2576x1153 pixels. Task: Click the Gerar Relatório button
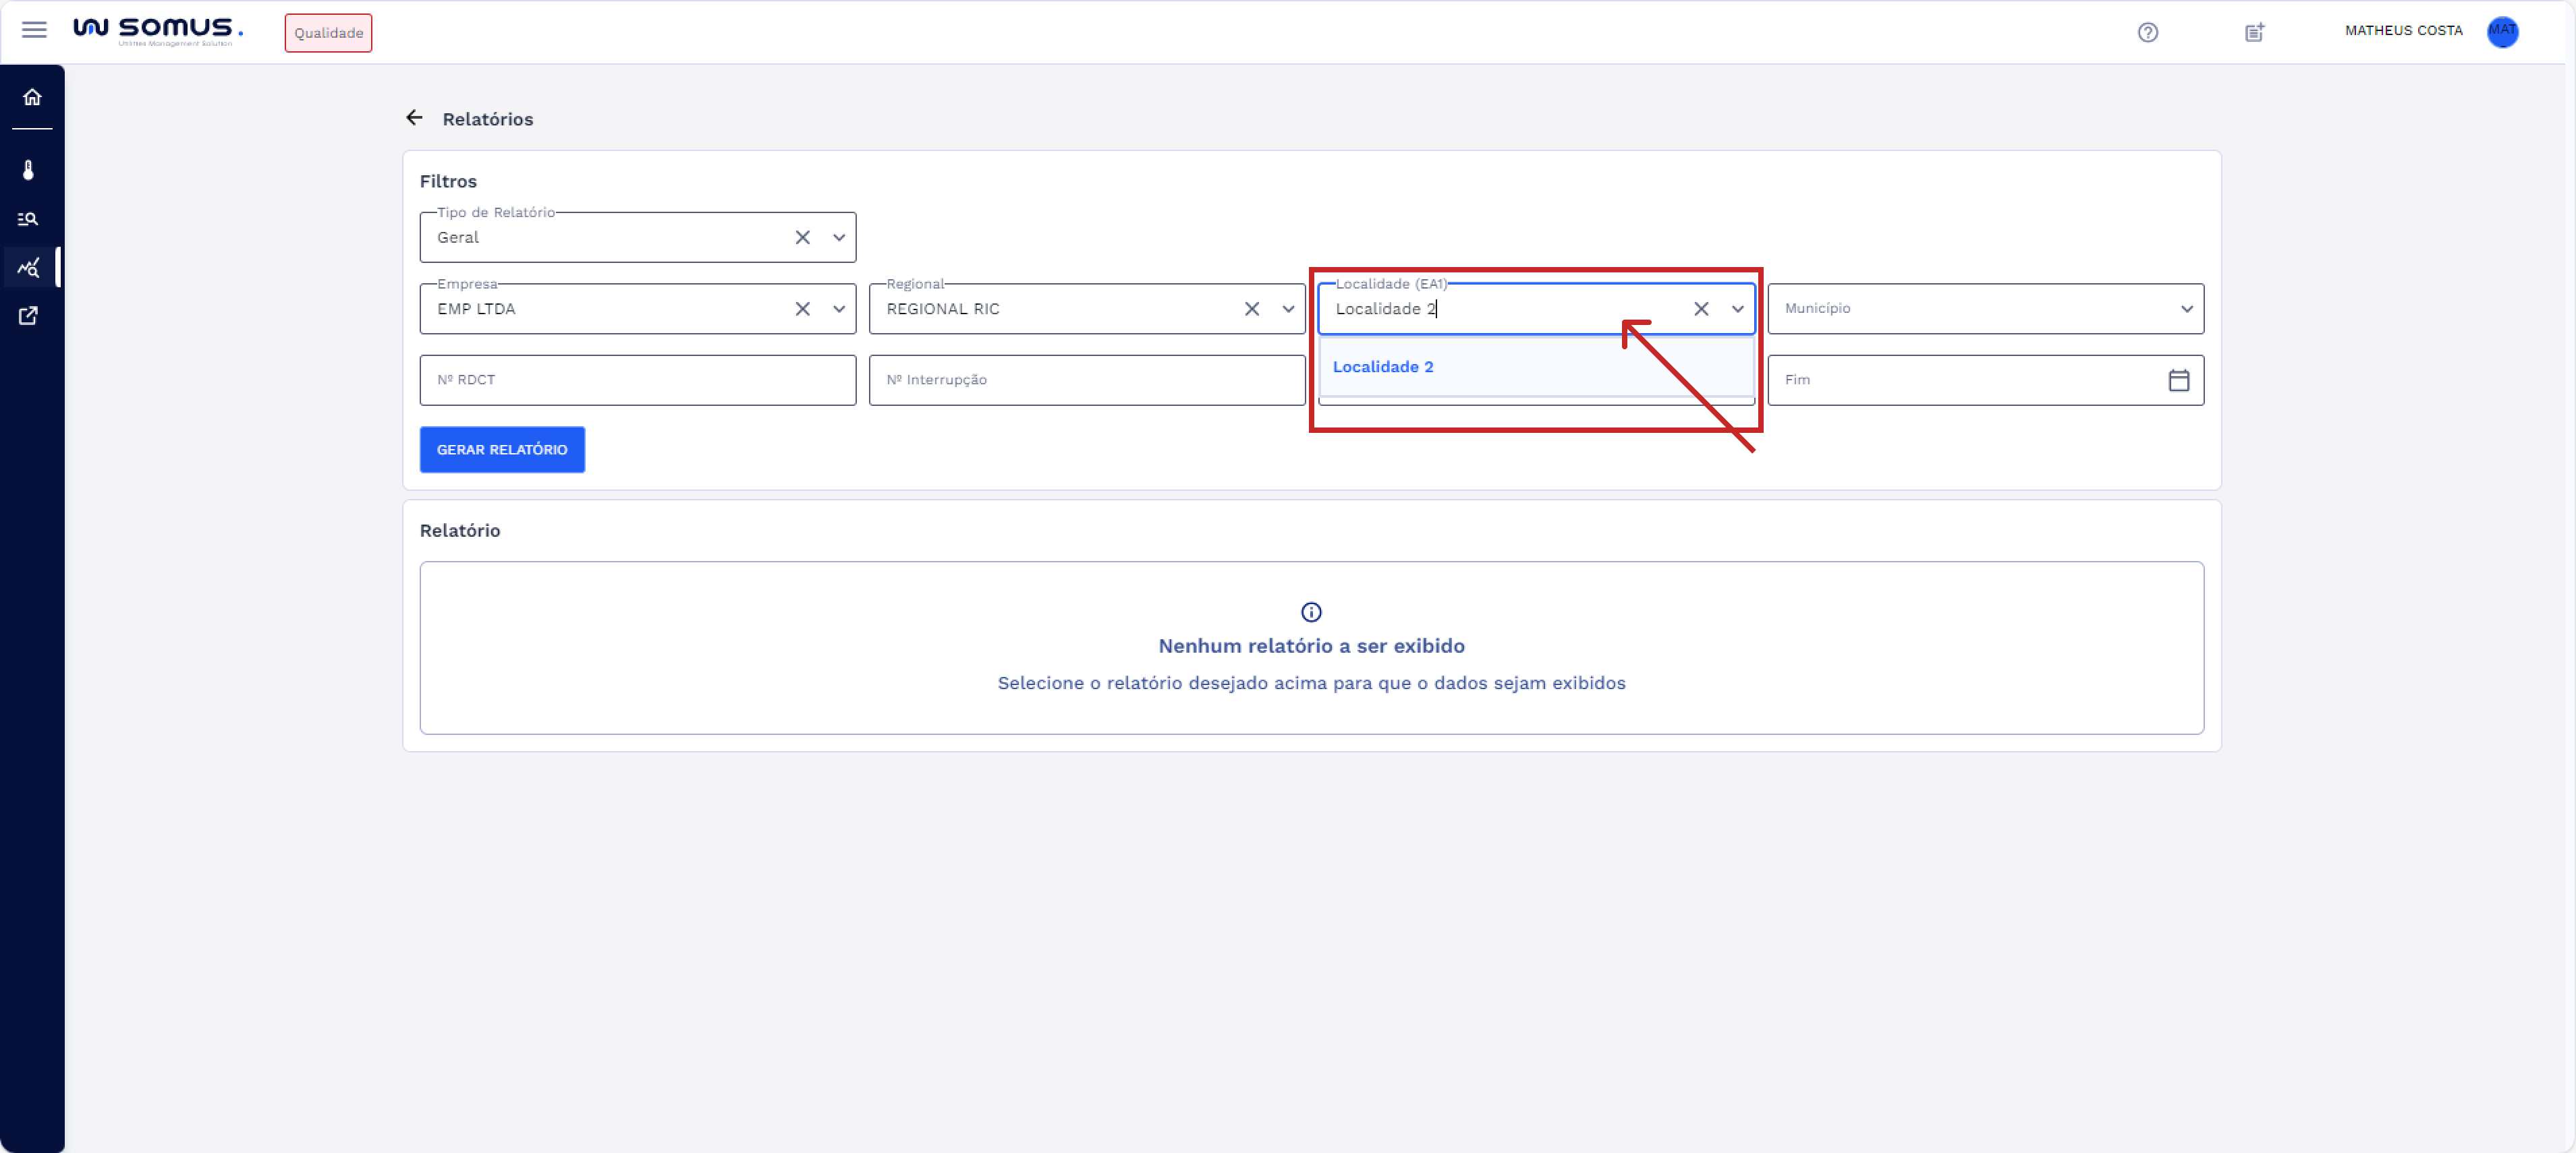pos(502,450)
